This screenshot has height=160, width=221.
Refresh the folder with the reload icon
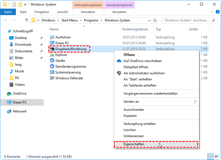(155, 20)
